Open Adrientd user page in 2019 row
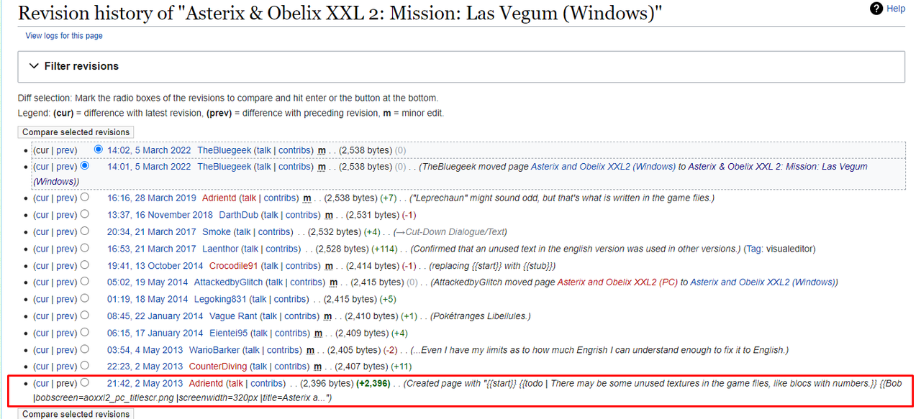The image size is (921, 419). click(x=219, y=198)
